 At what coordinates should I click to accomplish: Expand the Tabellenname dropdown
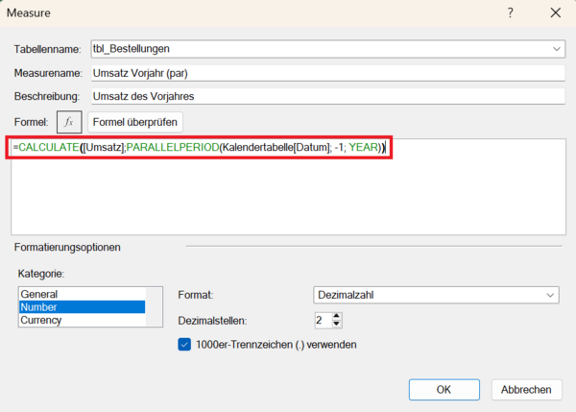557,48
